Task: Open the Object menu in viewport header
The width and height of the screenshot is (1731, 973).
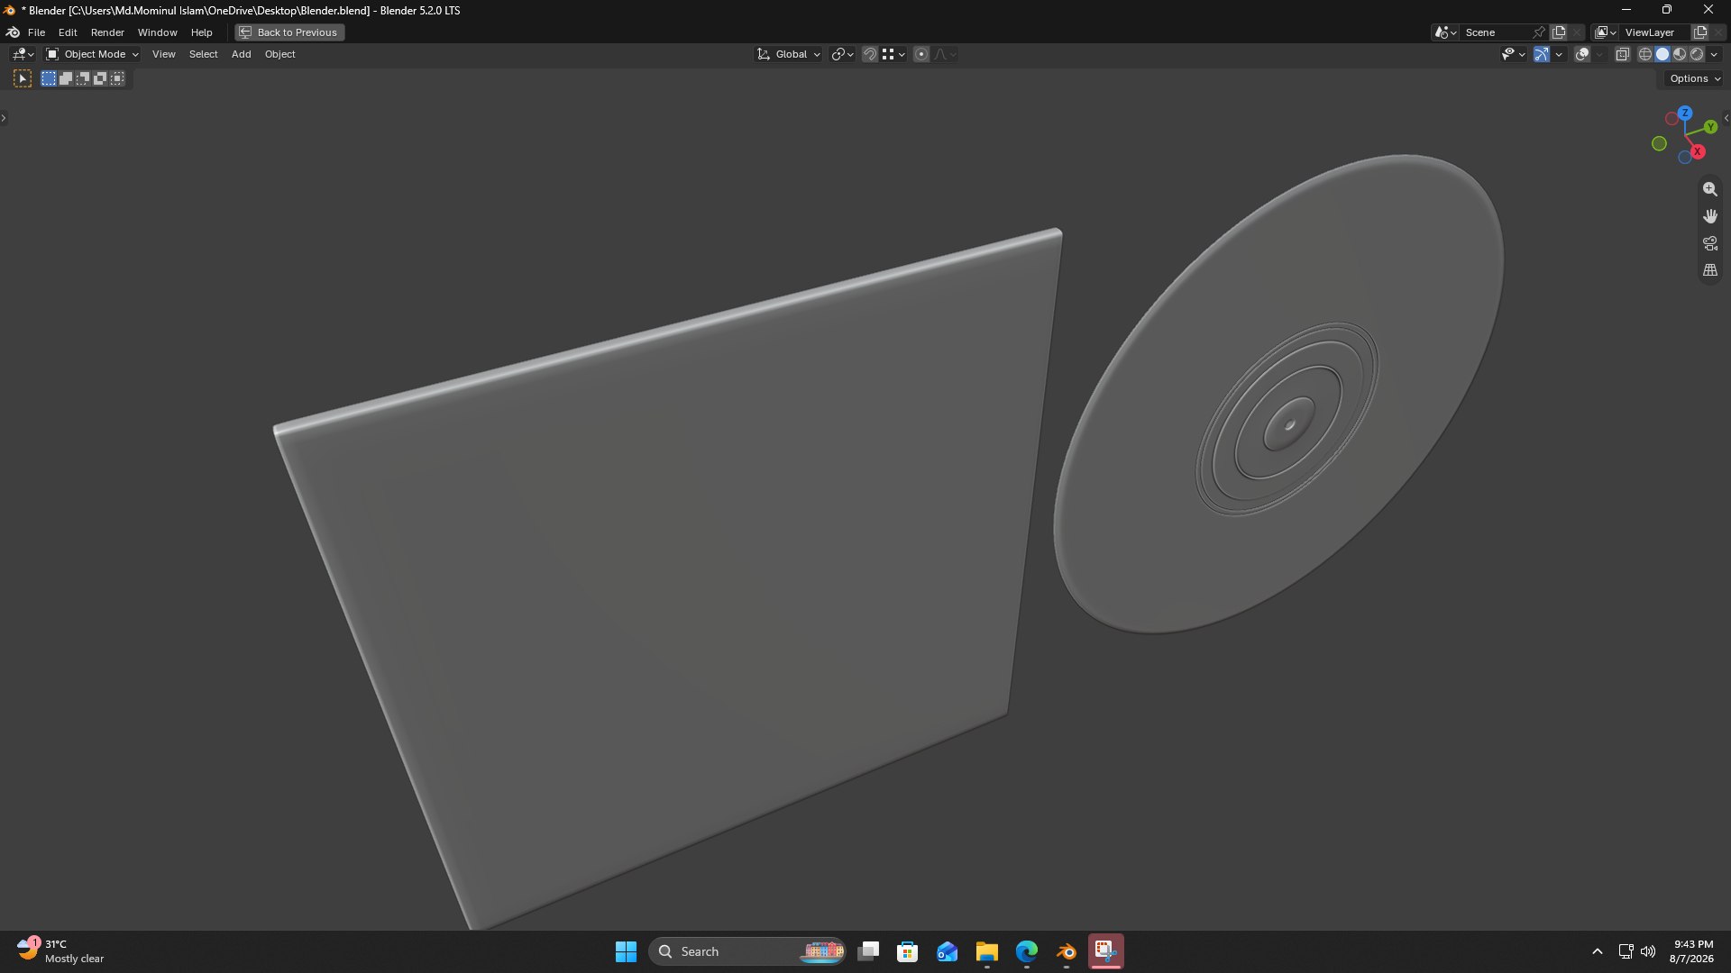Action: point(279,54)
